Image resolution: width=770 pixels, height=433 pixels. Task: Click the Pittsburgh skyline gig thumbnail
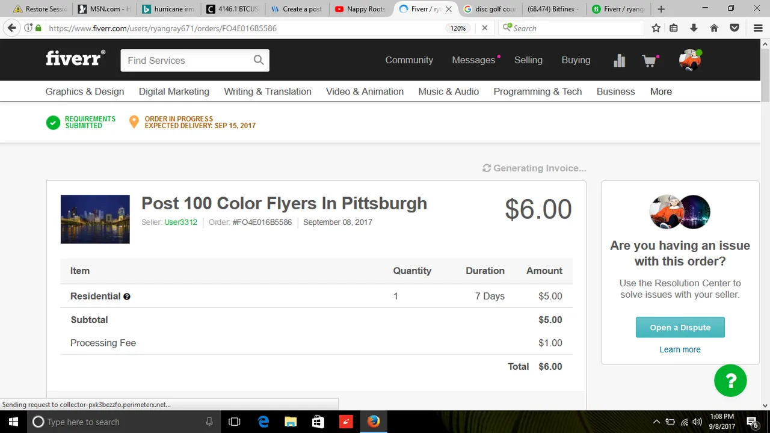point(95,219)
